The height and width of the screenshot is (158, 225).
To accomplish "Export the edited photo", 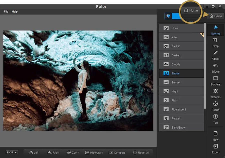I will 215,149.
